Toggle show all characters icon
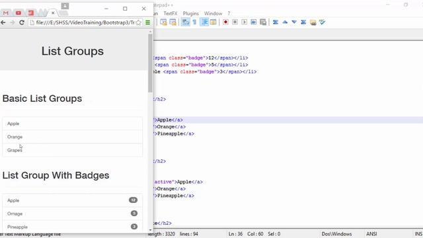 tap(194, 22)
